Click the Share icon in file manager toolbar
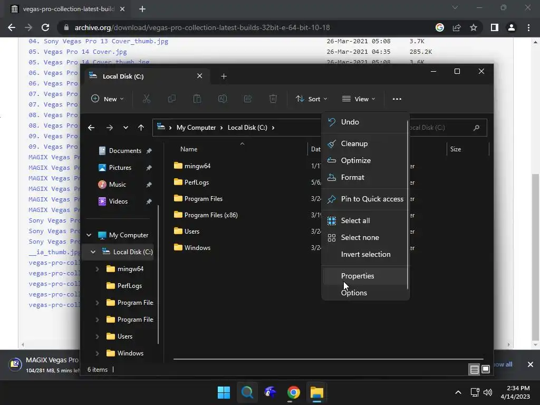 tap(248, 99)
